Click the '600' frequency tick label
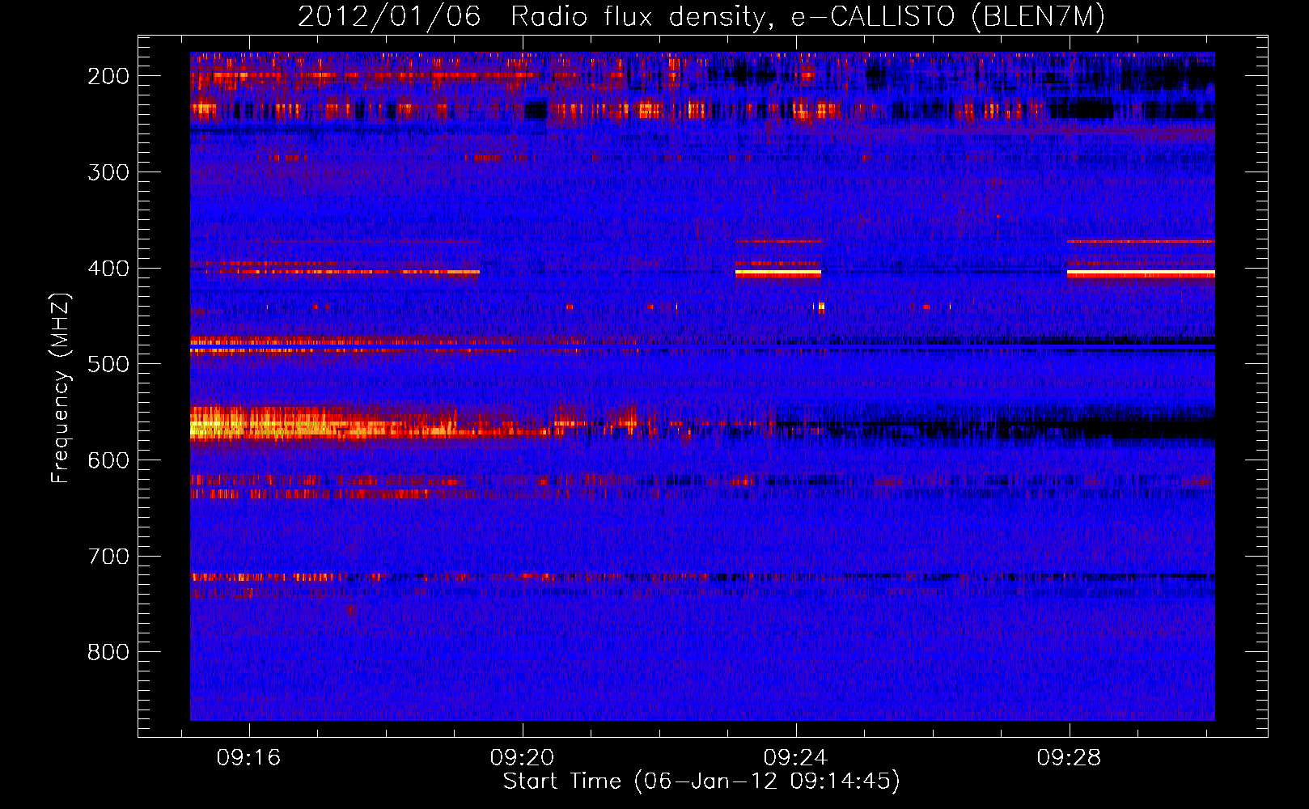 (x=108, y=460)
